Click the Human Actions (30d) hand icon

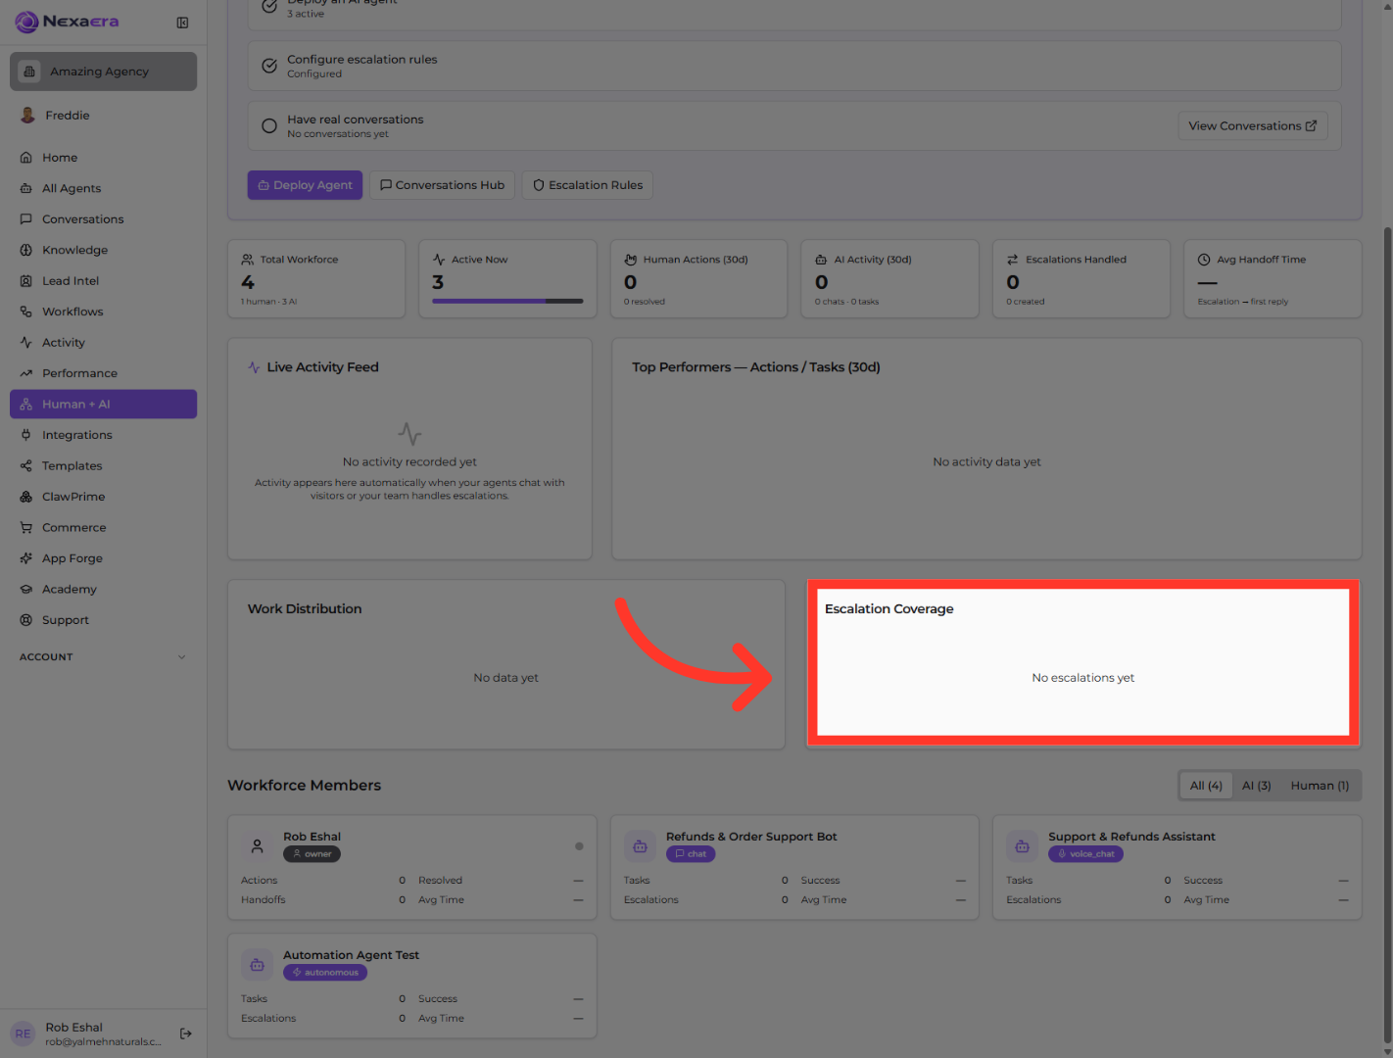631,260
